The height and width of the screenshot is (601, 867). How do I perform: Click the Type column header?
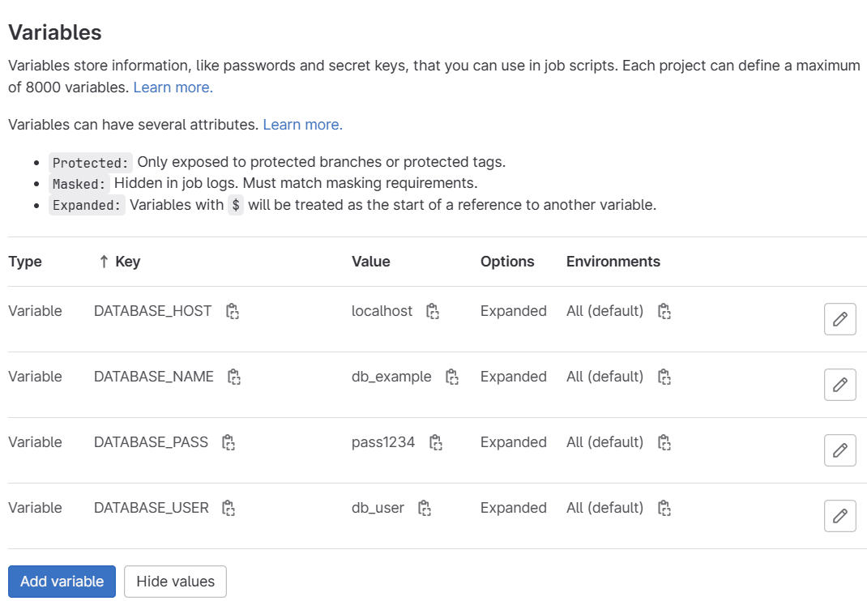[x=25, y=262]
